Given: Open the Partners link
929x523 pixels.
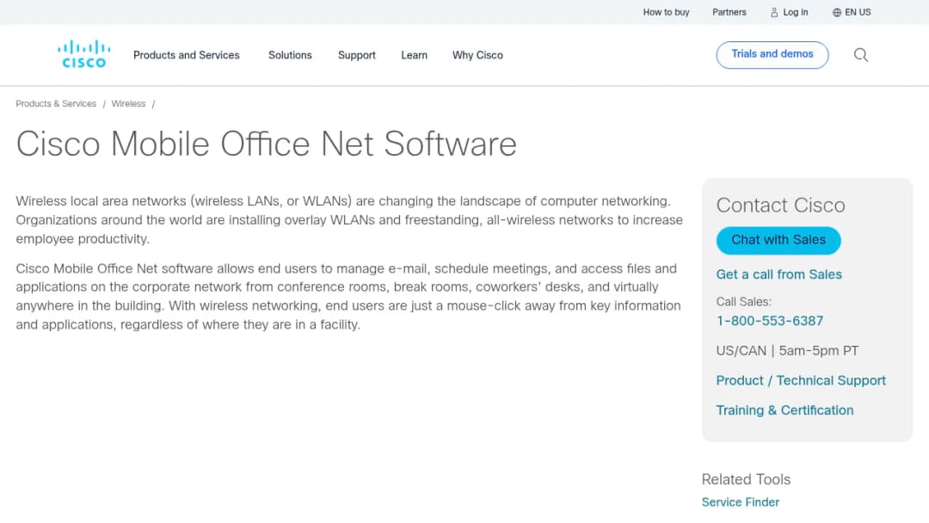Looking at the screenshot, I should (x=729, y=12).
